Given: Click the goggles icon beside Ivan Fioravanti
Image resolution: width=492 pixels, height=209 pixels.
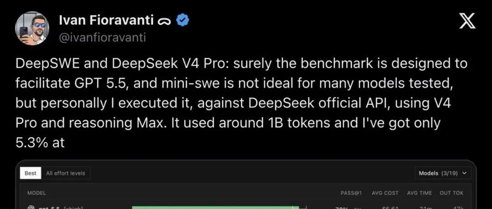Looking at the screenshot, I should 164,21.
